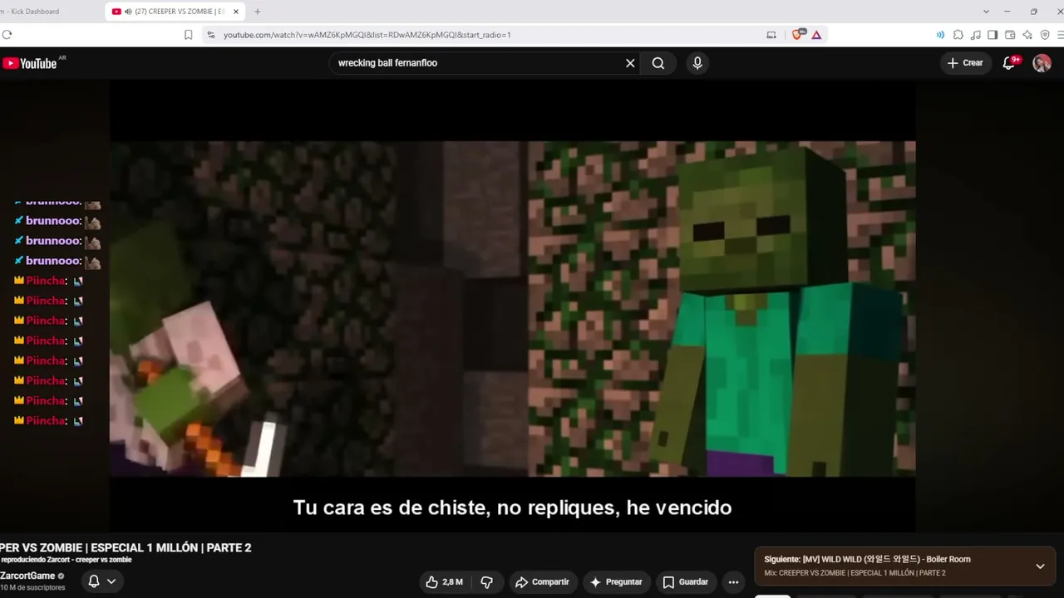1064x598 pixels.
Task: Click the Compartir share button
Action: (x=542, y=582)
